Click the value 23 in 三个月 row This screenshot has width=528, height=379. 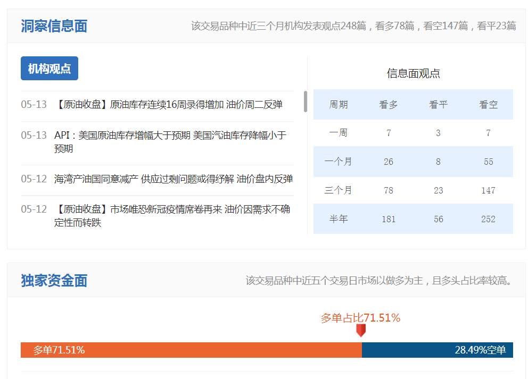click(438, 190)
